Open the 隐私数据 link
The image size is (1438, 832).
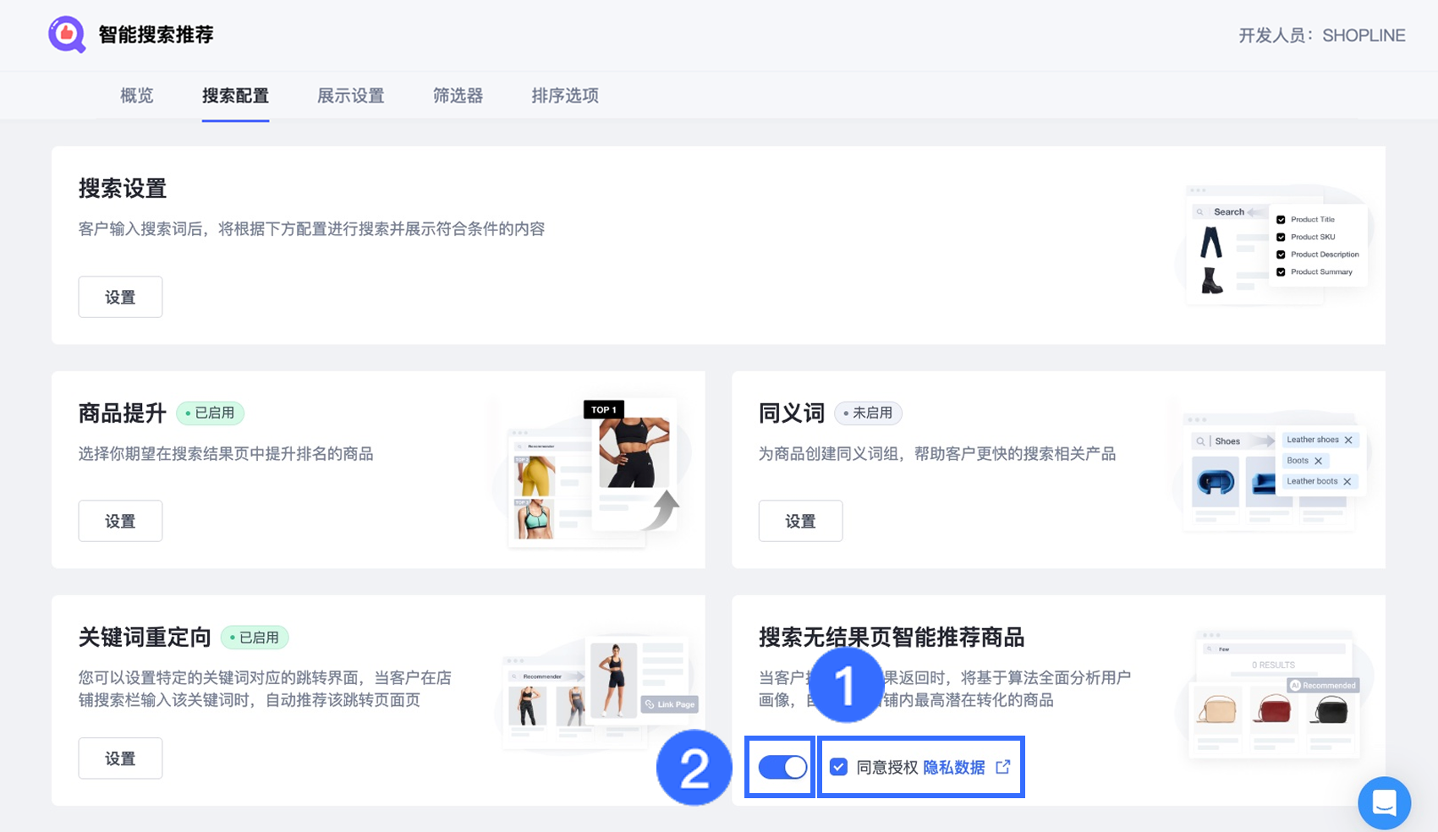click(x=953, y=767)
